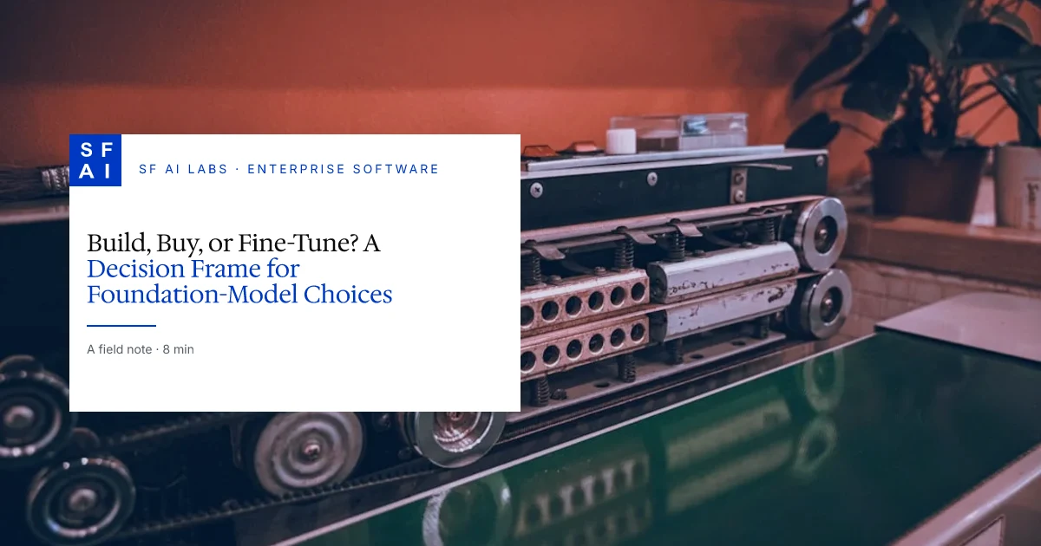Screen dimensions: 1041x546
Task: Select the 'A field note · 8 min' text
Action: point(141,349)
